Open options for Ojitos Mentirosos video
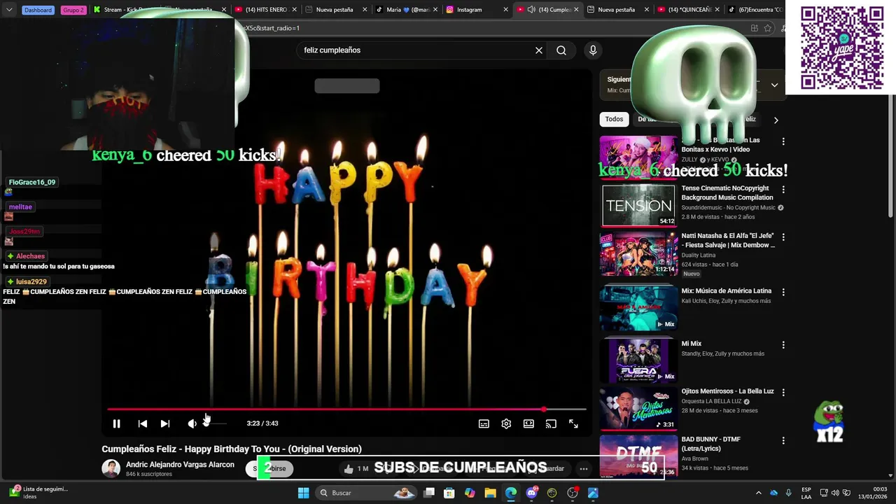Viewport: 896px width, 504px height. 783,393
